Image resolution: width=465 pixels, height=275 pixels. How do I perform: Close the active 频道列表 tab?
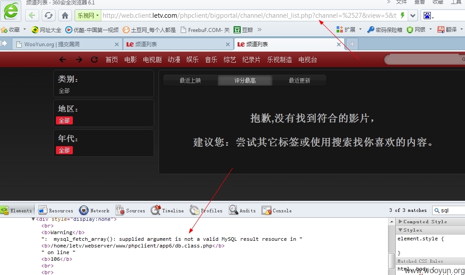339,44
